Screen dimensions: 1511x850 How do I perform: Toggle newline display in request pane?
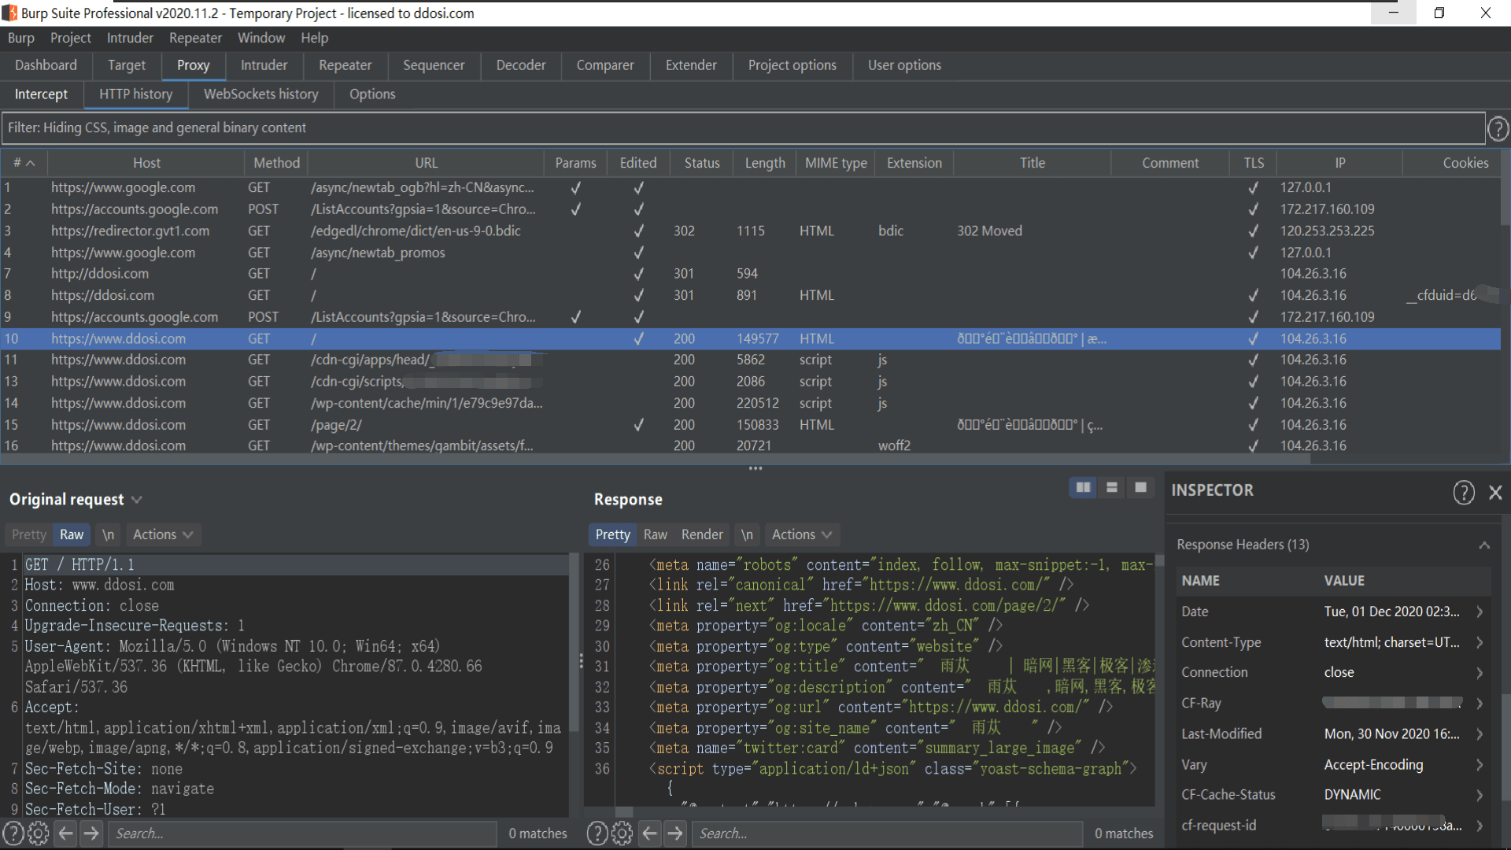108,534
